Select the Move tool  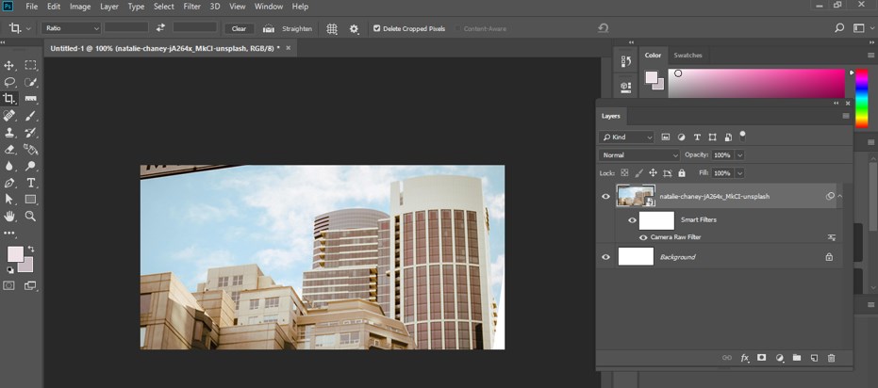coord(9,65)
